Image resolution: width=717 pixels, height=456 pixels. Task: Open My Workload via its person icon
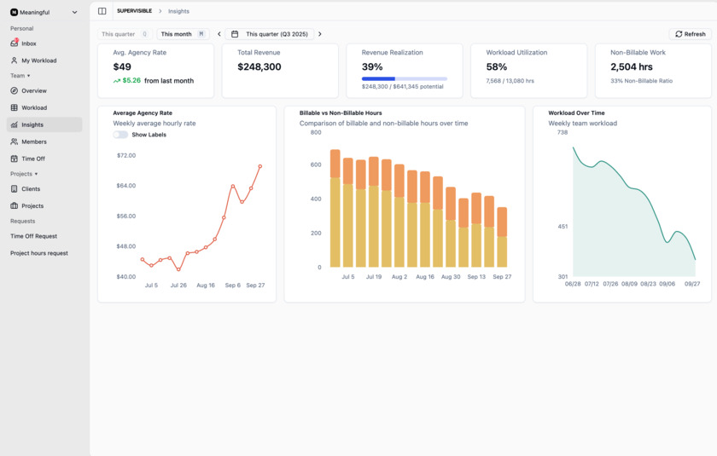[15, 61]
